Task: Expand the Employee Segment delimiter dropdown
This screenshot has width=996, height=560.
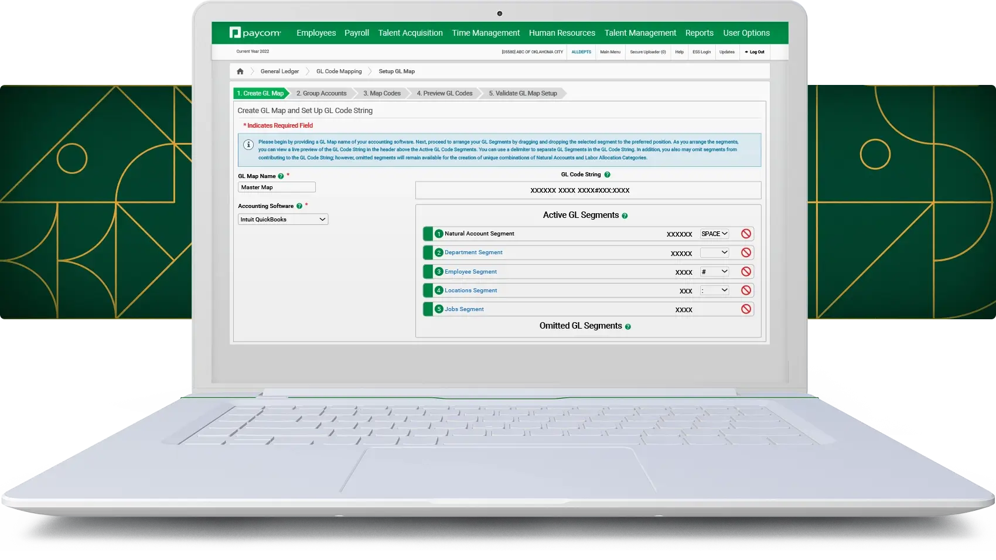Action: coord(714,272)
